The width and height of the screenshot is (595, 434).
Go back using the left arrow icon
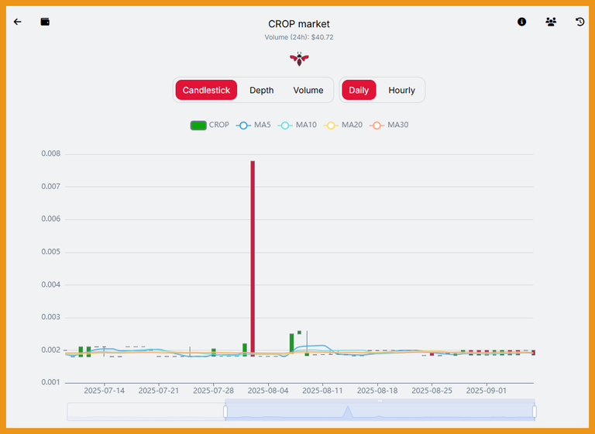pyautogui.click(x=18, y=22)
